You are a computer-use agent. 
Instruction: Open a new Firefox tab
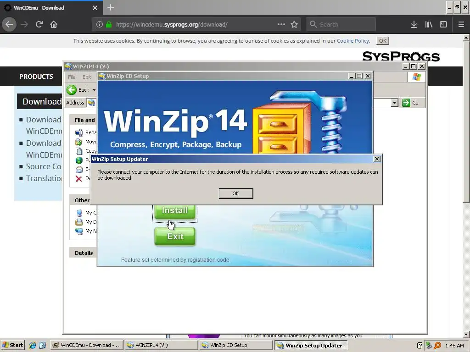111,7
